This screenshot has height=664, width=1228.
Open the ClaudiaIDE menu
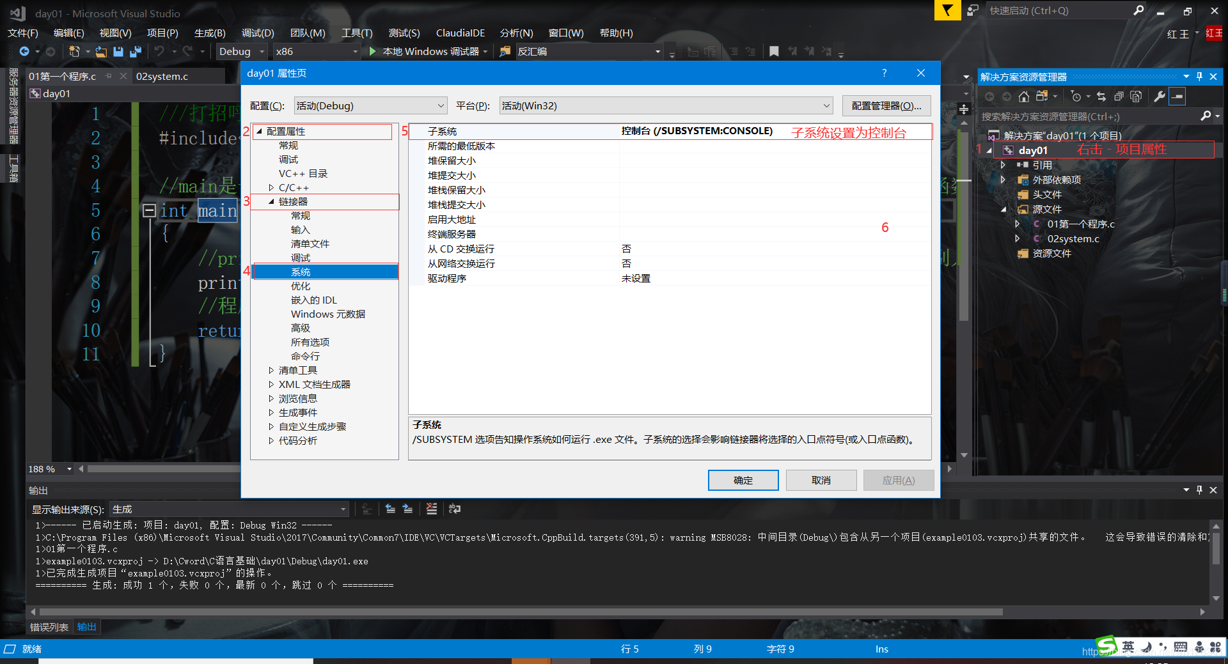pos(460,33)
